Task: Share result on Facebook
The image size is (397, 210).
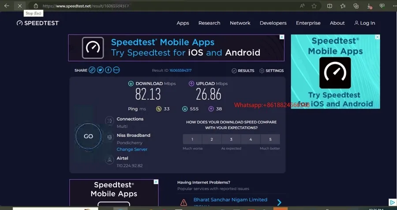Action: (x=109, y=70)
